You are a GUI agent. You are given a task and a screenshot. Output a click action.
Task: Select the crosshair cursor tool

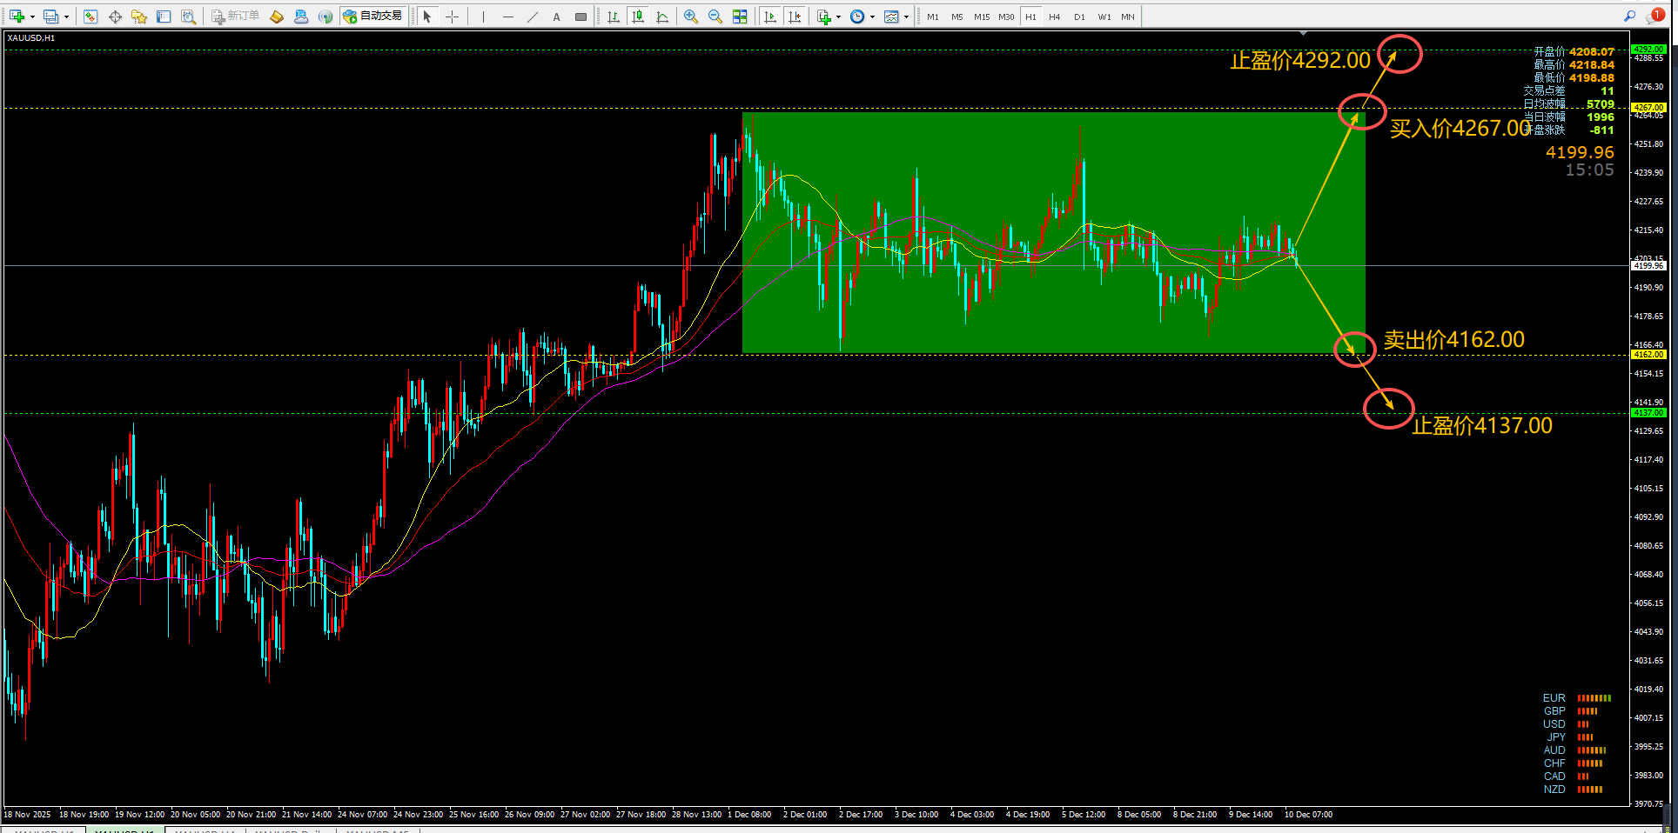[452, 17]
